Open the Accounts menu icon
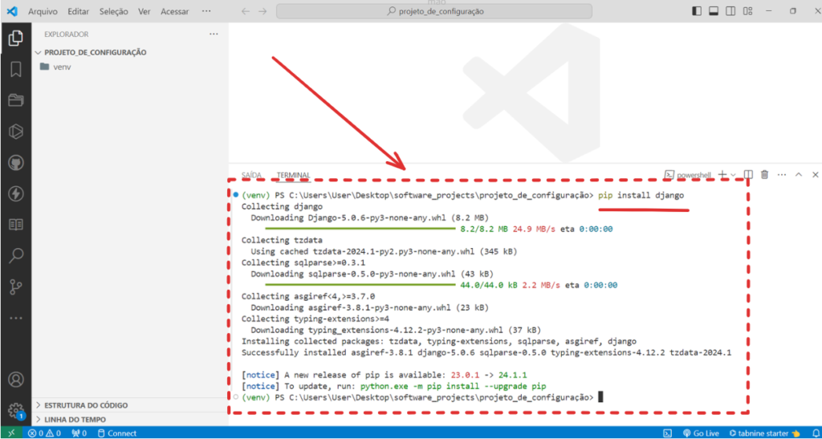Screen dimensions: 822x439 tap(16, 378)
